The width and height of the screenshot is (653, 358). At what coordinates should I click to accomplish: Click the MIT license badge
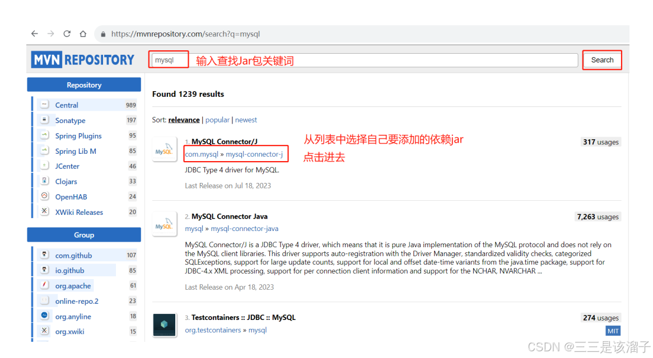coord(613,331)
